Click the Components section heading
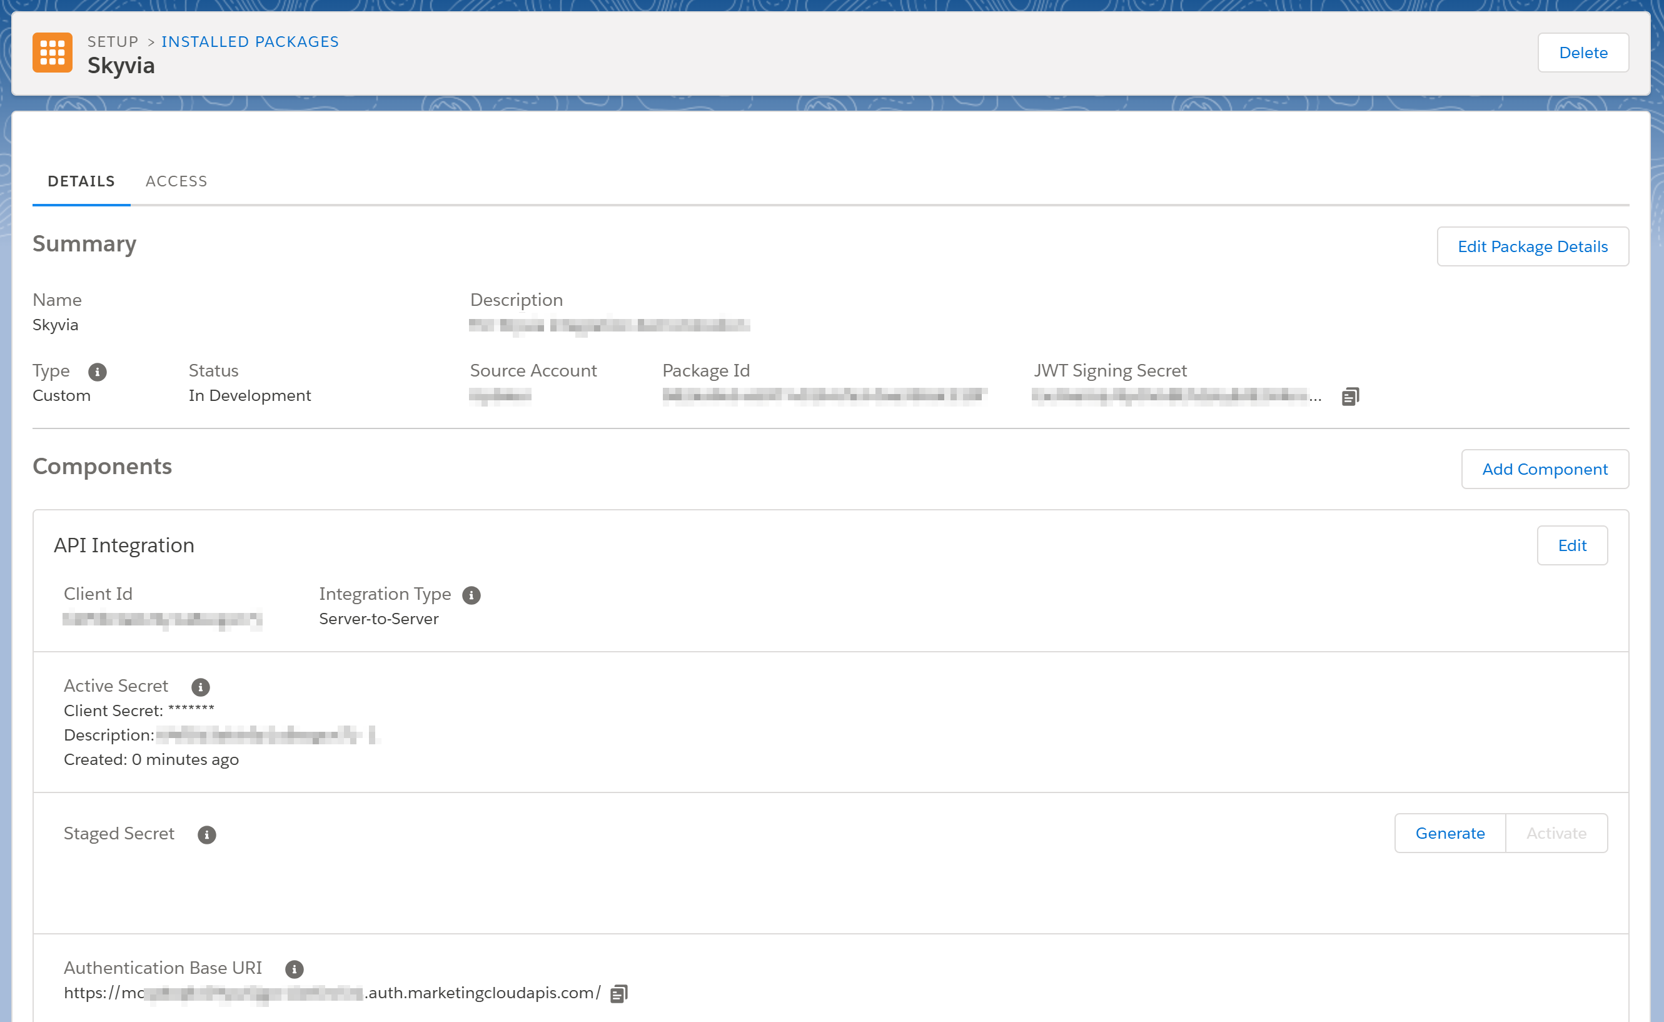Viewport: 1664px width, 1022px height. pyautogui.click(x=102, y=467)
